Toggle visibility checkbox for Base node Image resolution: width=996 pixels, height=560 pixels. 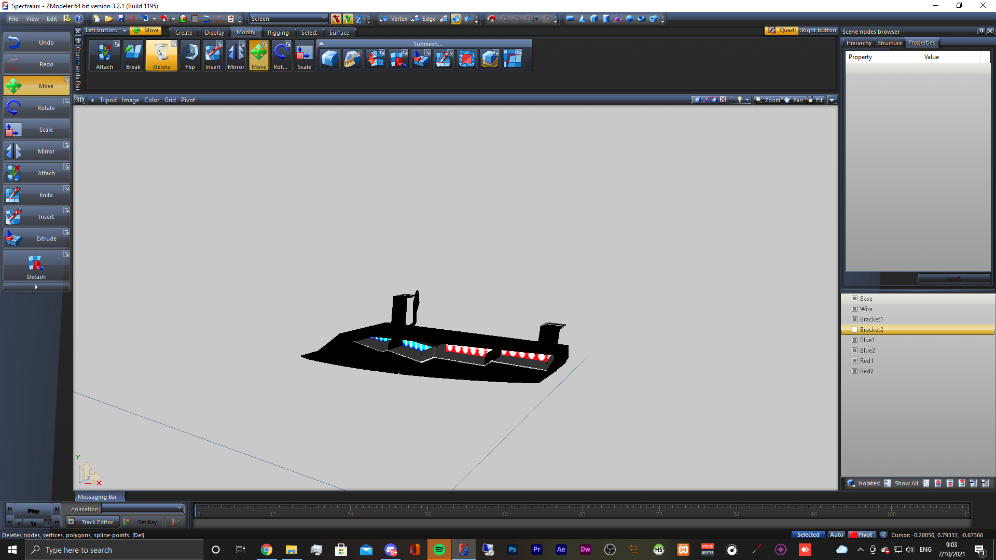coord(854,299)
